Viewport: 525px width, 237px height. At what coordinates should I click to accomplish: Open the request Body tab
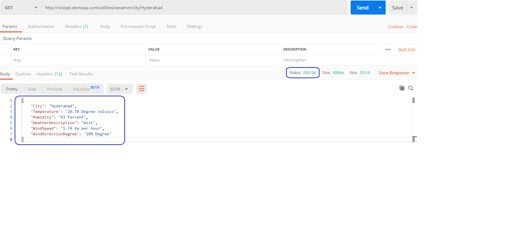[x=105, y=27]
